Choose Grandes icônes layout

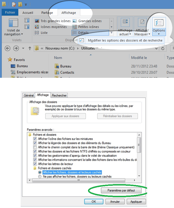87,21
